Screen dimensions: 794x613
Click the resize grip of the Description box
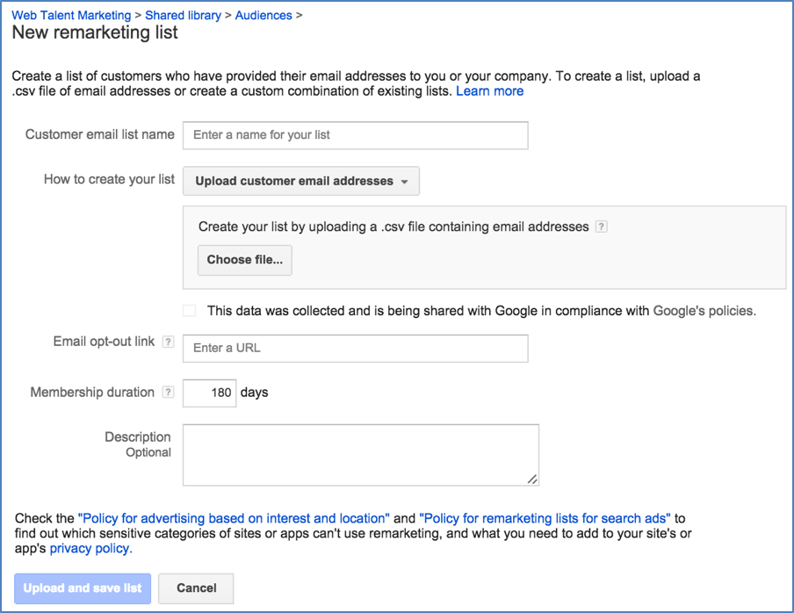pyautogui.click(x=532, y=479)
